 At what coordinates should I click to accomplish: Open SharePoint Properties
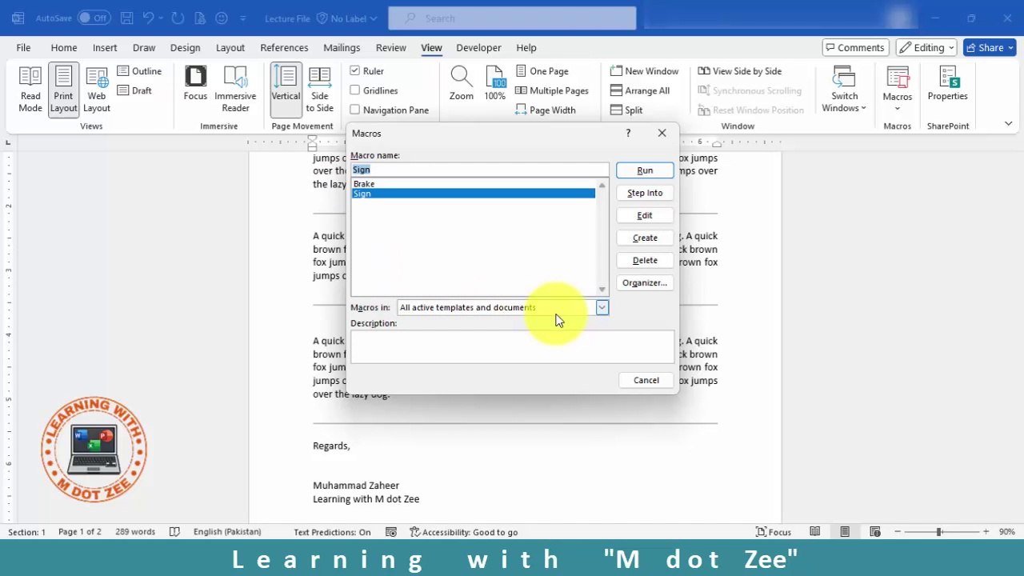point(947,85)
